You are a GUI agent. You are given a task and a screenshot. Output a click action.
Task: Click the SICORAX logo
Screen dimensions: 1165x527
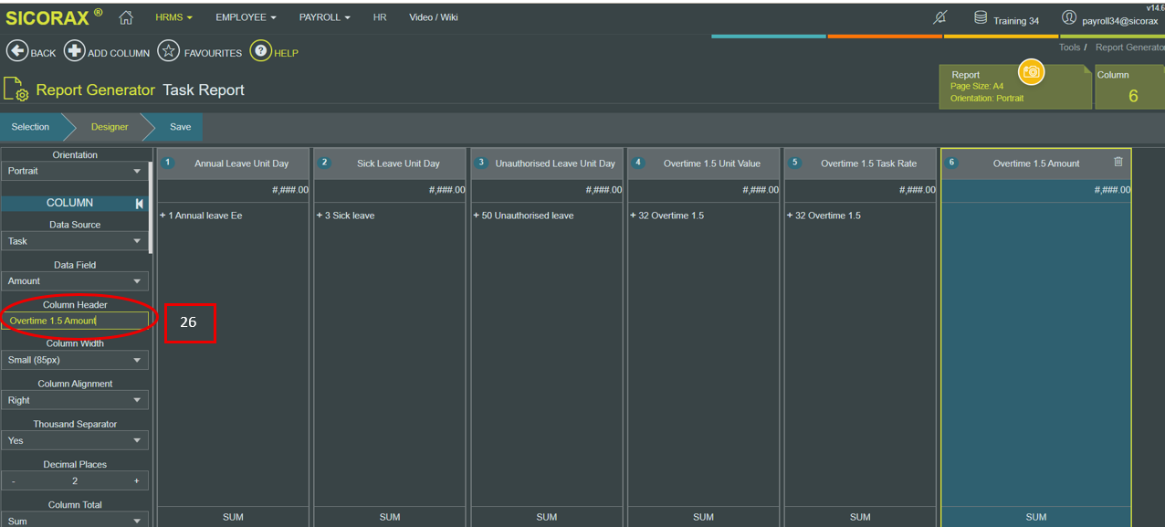coord(54,17)
